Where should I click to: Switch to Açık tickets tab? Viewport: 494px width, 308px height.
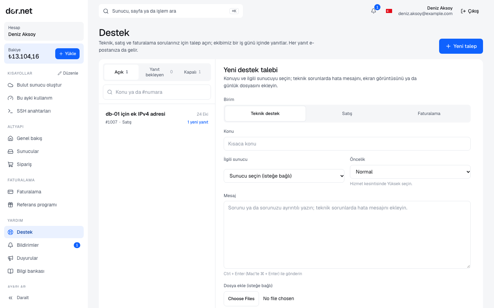coord(121,72)
